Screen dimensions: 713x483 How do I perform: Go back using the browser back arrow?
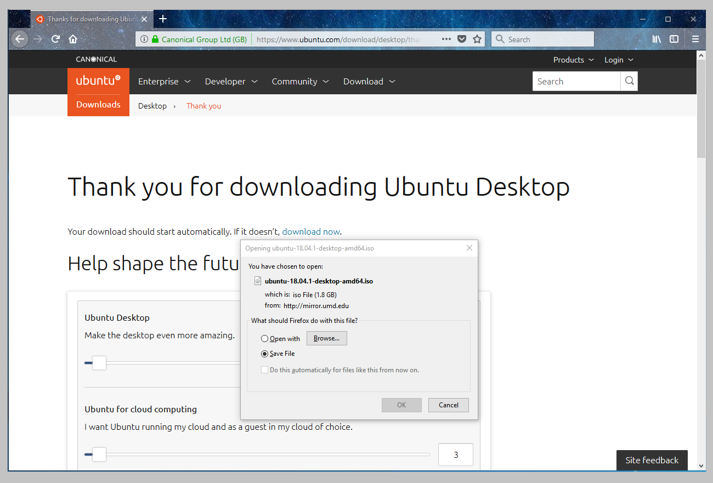tap(19, 39)
